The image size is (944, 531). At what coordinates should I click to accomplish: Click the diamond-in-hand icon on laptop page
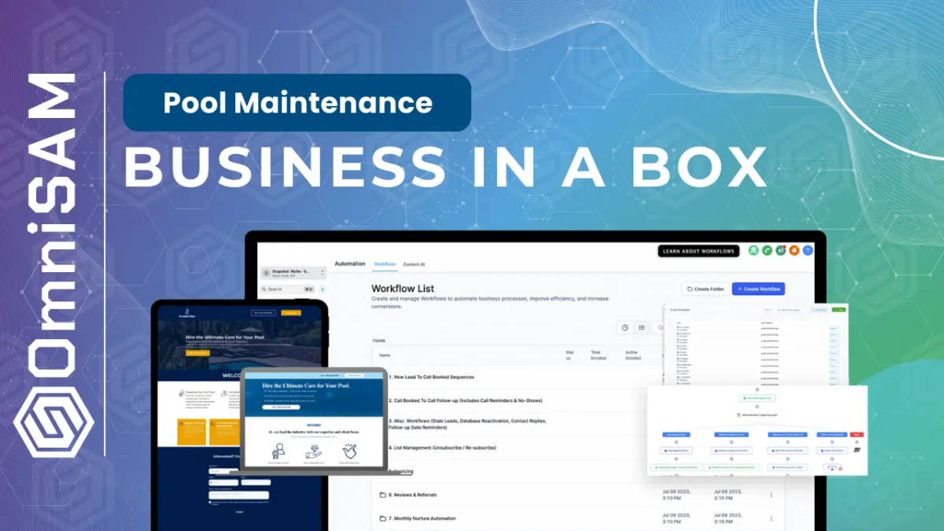click(315, 452)
